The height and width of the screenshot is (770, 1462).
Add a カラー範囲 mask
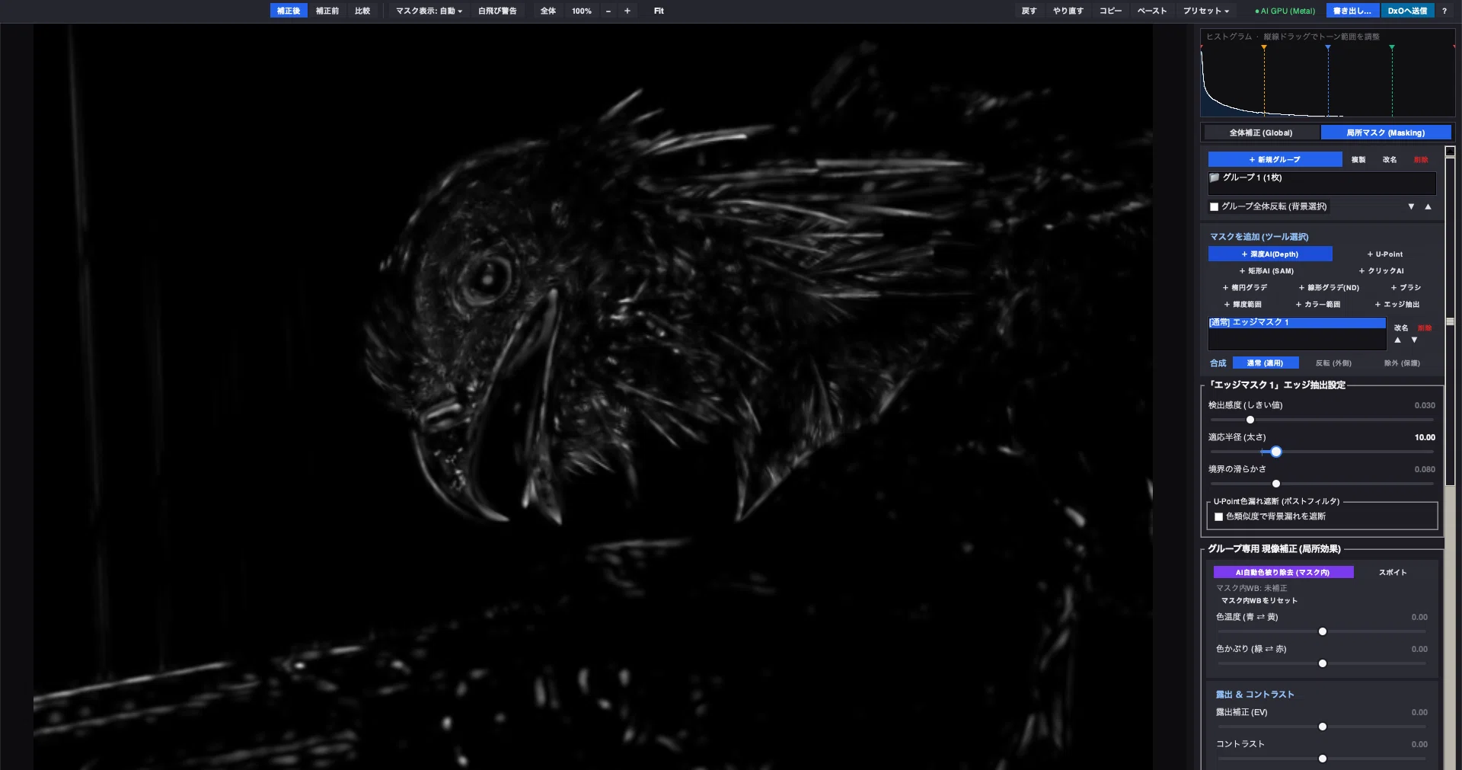tap(1318, 304)
